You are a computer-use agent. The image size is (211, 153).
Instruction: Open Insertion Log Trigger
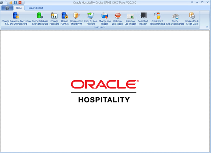tap(130, 19)
